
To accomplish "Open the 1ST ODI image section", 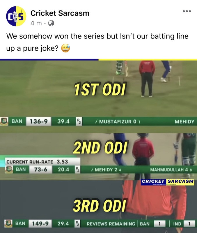I will pyautogui.click(x=98, y=97).
